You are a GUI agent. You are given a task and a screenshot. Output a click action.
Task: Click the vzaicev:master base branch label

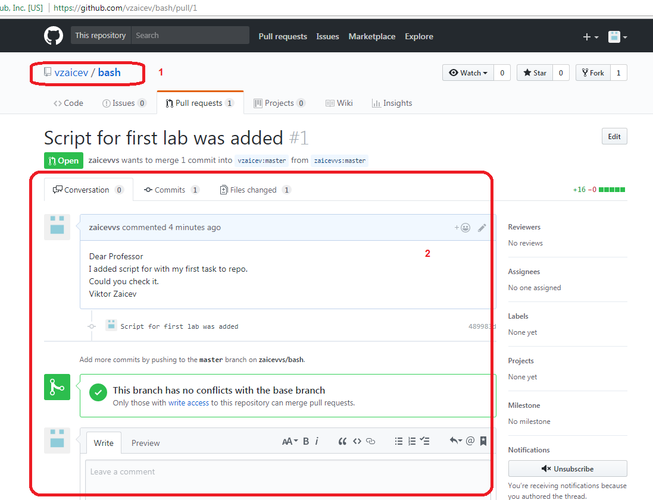pos(262,161)
